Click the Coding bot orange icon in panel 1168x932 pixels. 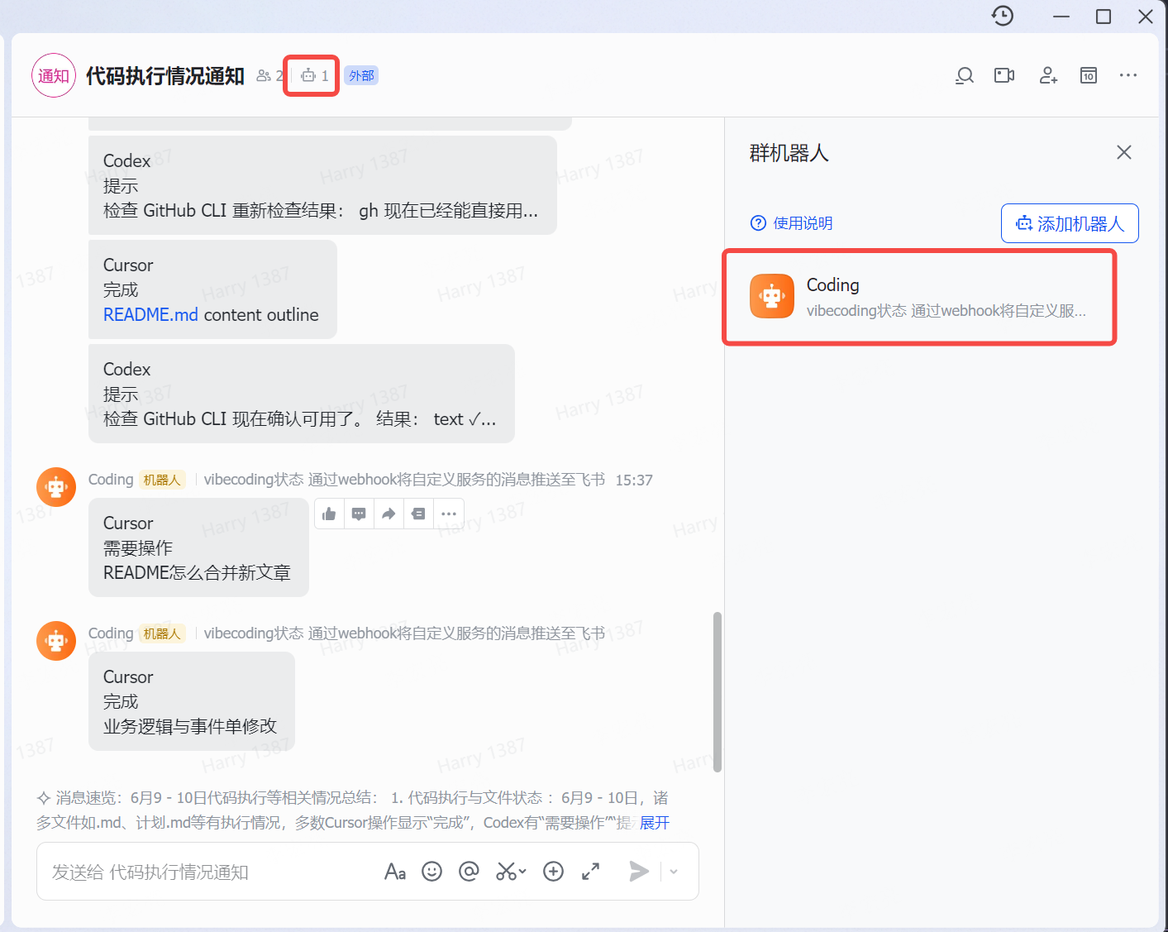772,296
